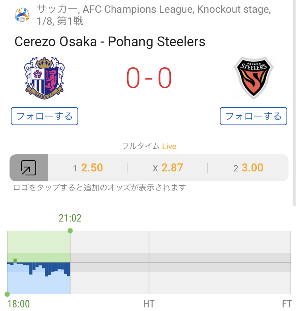Tap the AFC Champions League logo icon

(22, 15)
